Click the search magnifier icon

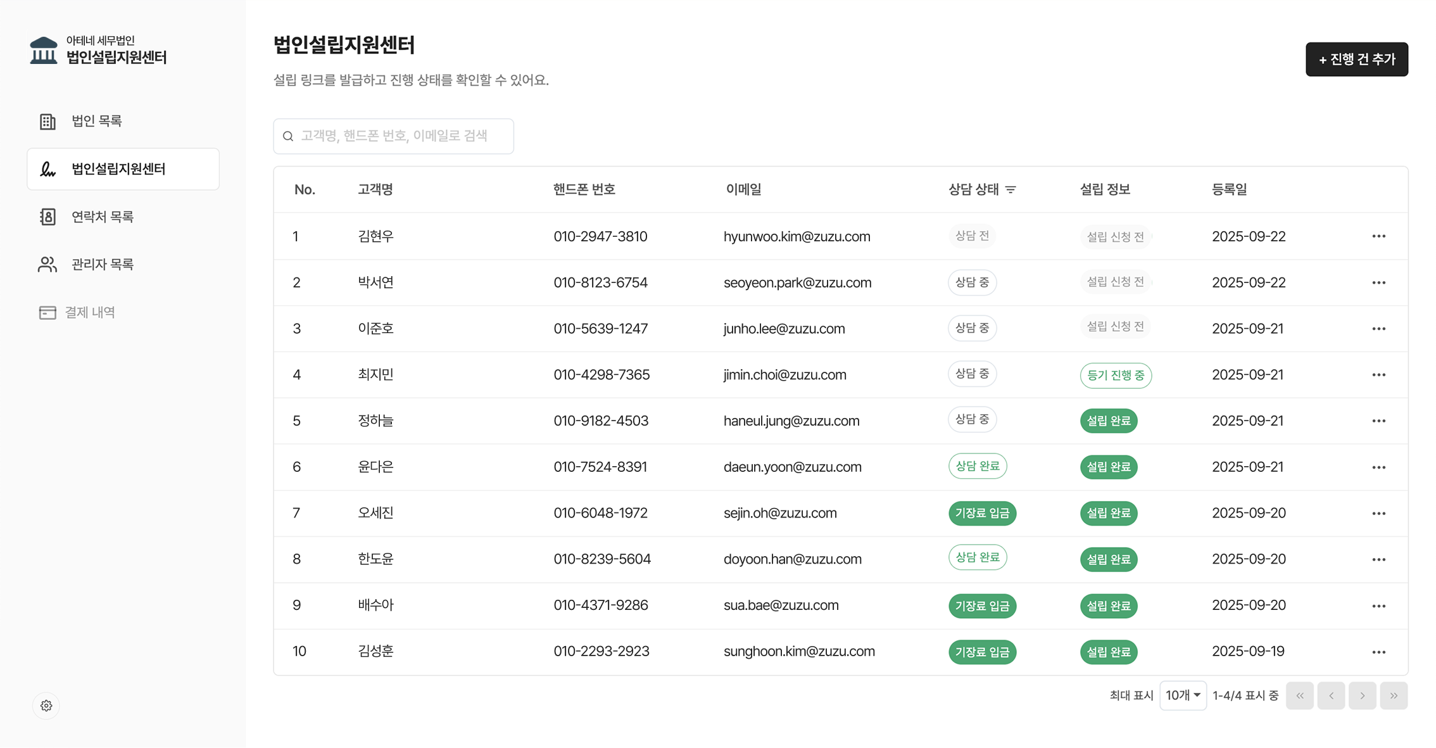(x=289, y=136)
